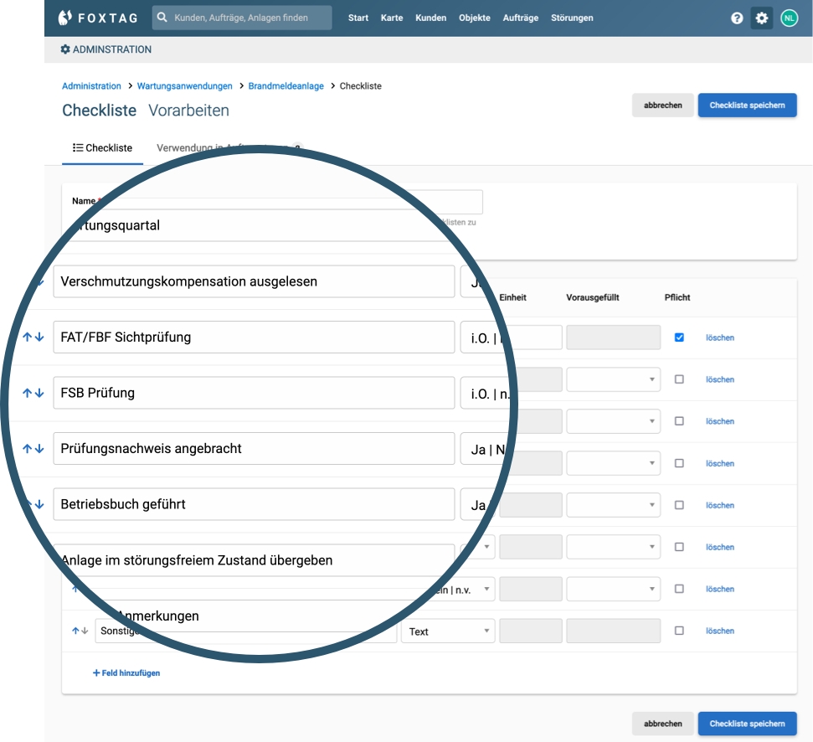The width and height of the screenshot is (813, 742).
Task: Click down arrow beside Betriebsbuch geführt
Action: [39, 504]
